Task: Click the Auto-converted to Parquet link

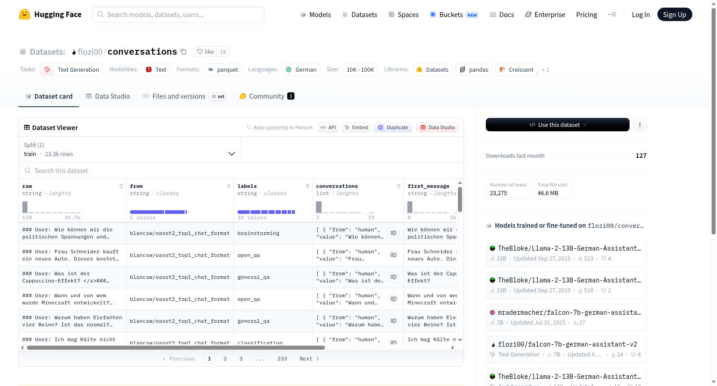Action: pos(283,127)
